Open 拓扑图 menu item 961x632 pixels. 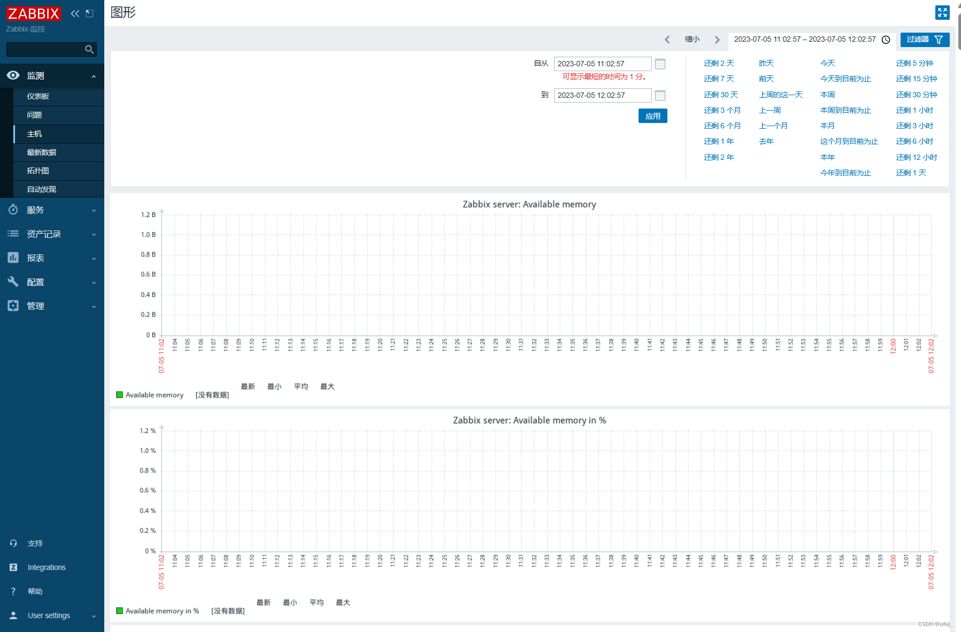pos(59,171)
